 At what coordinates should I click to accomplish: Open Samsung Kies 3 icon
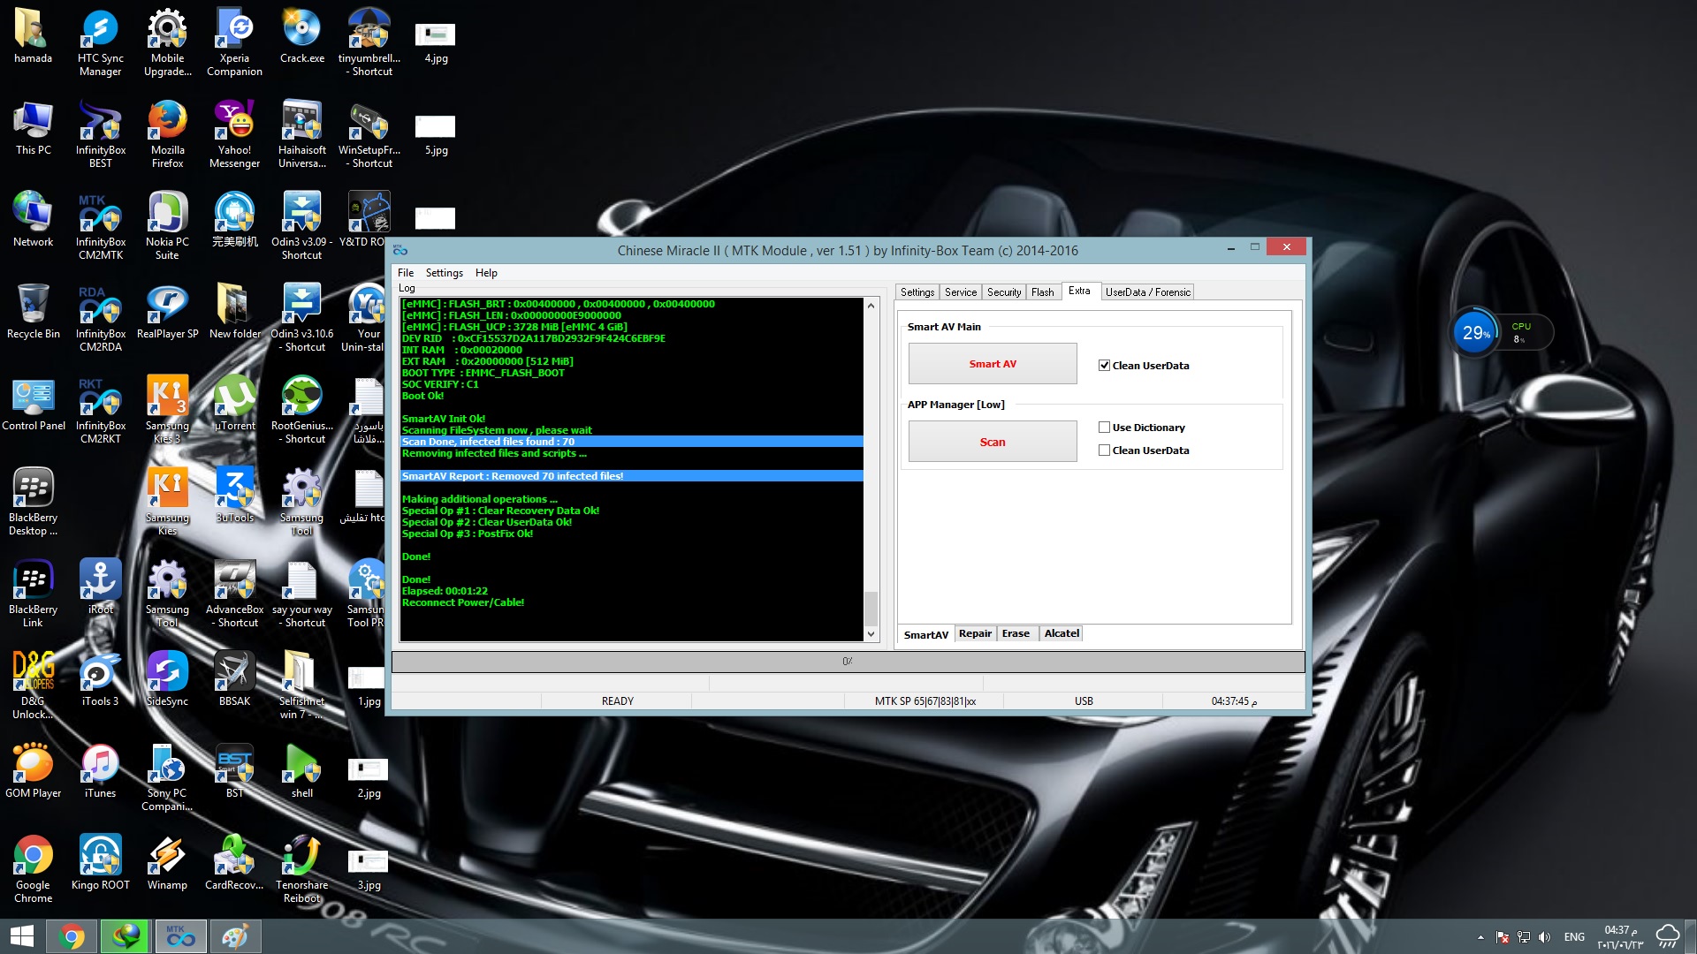[x=167, y=409]
